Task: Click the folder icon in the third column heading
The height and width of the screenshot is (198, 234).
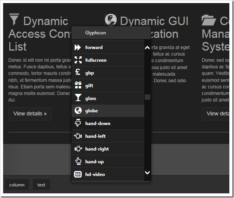Action: click(209, 20)
